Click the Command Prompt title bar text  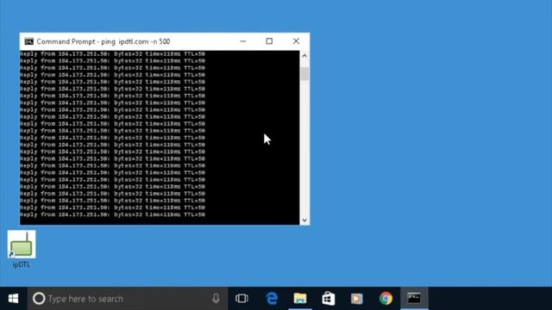(103, 41)
